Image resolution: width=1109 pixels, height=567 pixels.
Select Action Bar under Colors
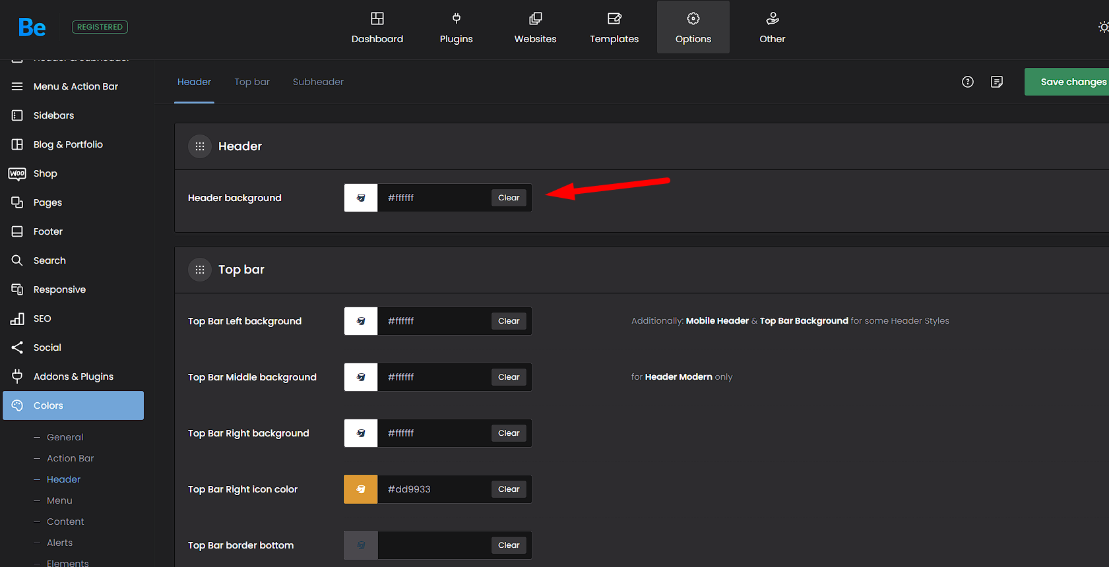point(70,458)
